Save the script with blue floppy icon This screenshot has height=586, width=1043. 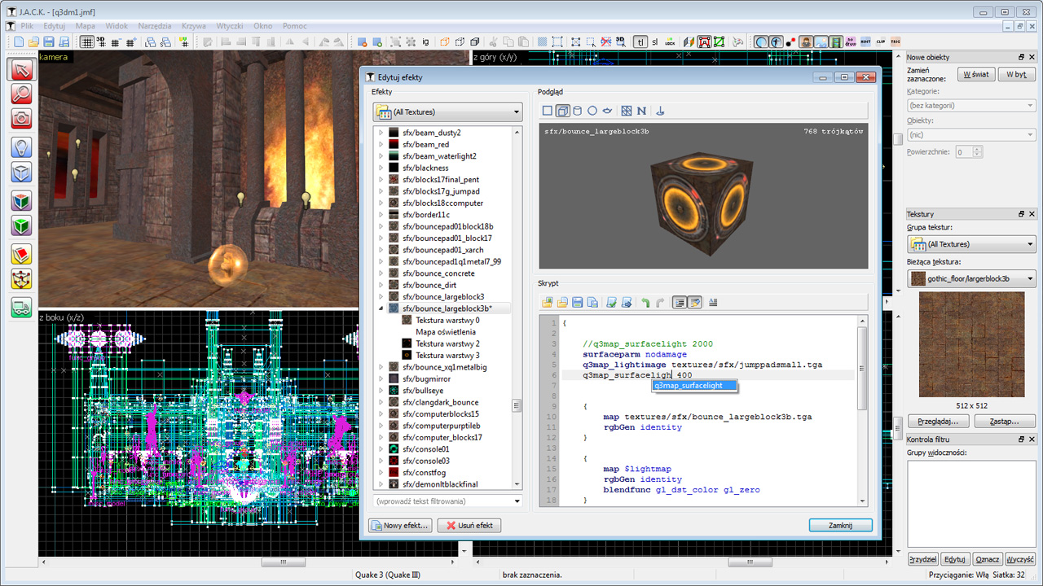click(x=577, y=303)
